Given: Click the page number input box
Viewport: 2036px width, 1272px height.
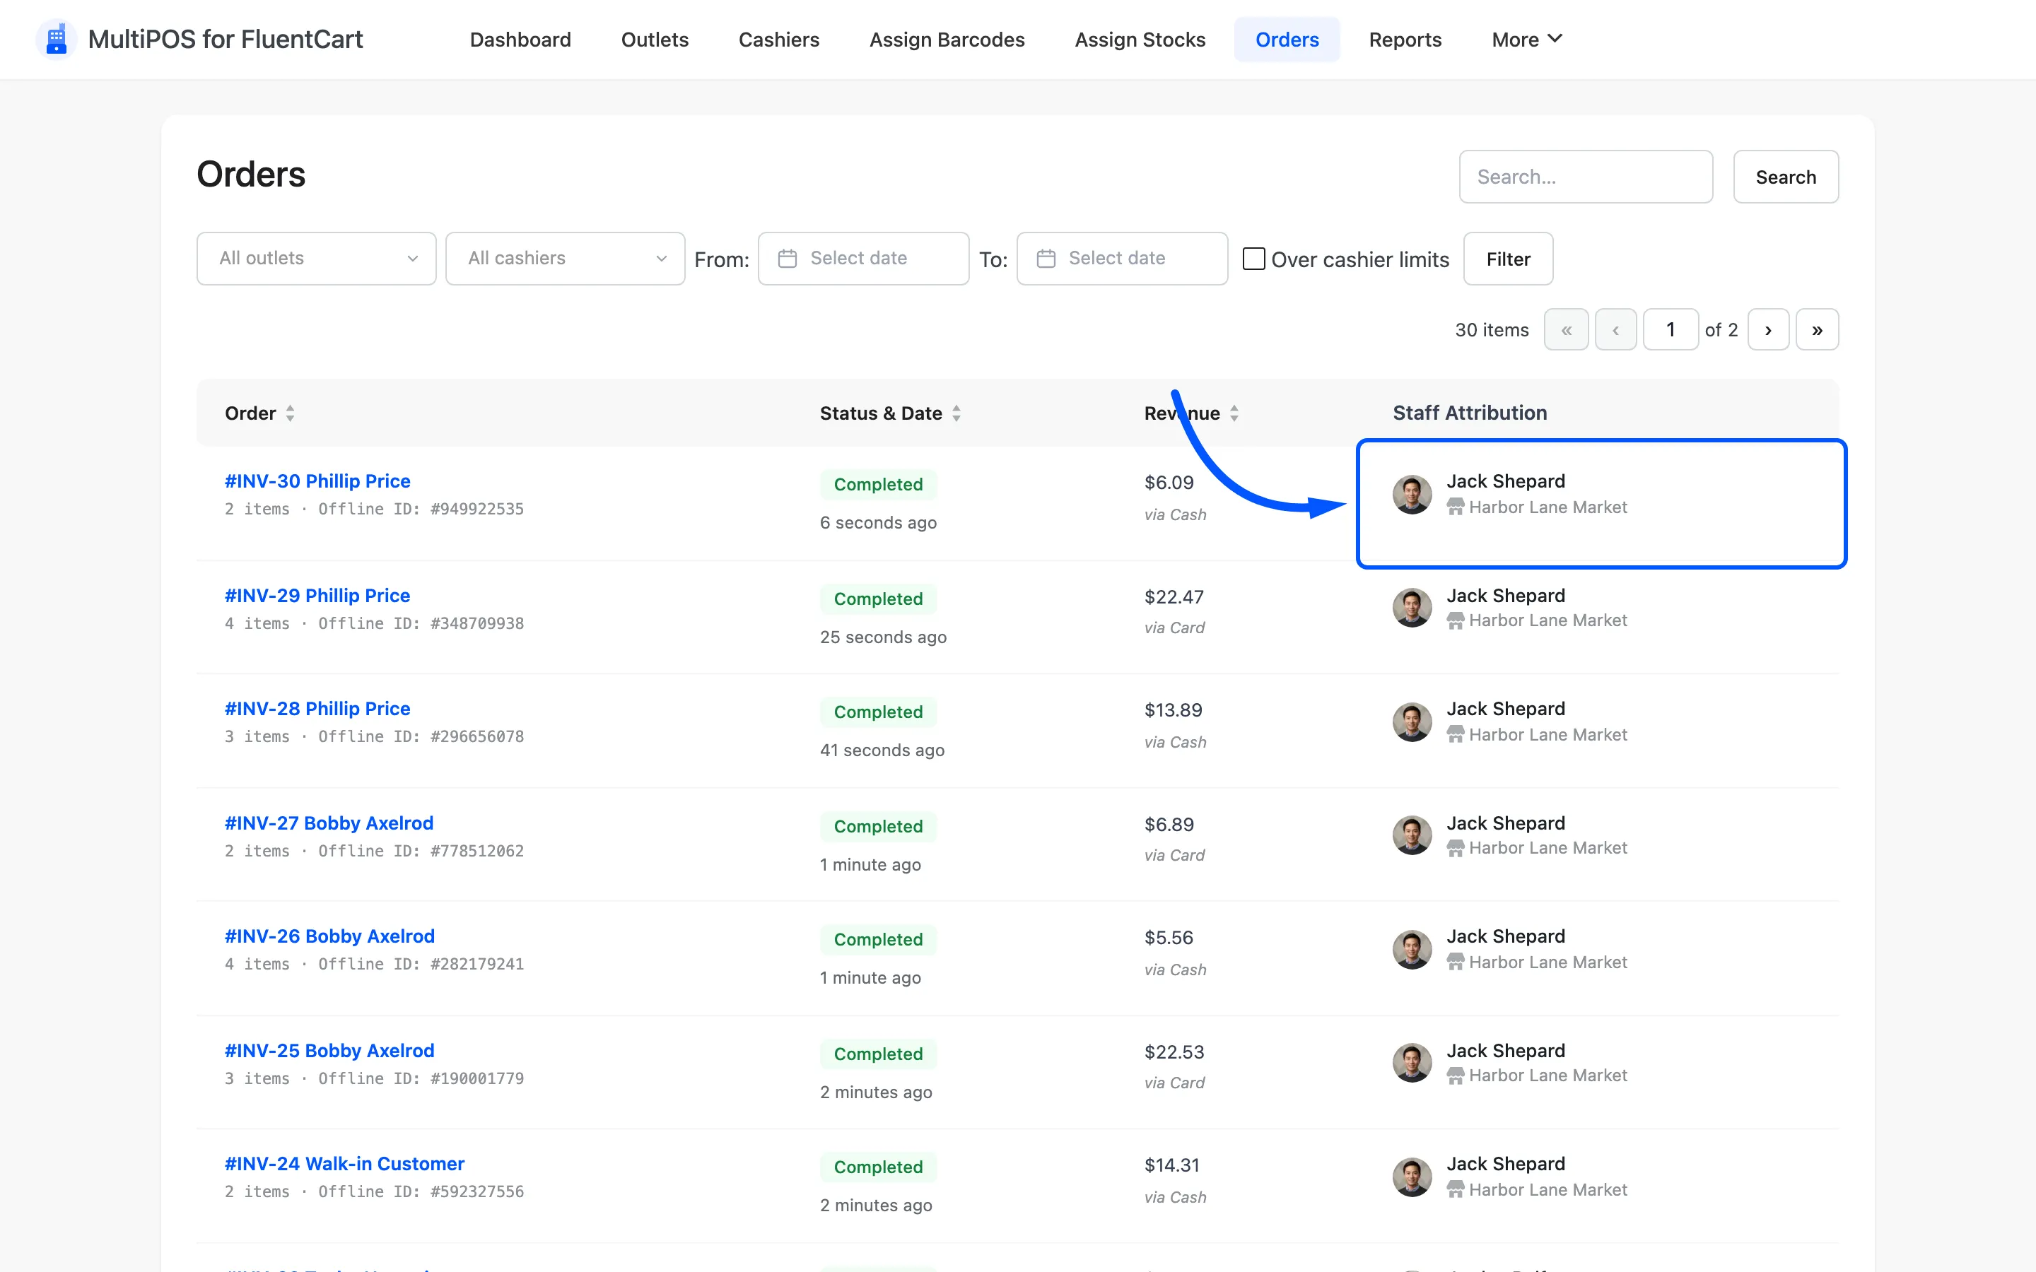Looking at the screenshot, I should click(x=1671, y=330).
